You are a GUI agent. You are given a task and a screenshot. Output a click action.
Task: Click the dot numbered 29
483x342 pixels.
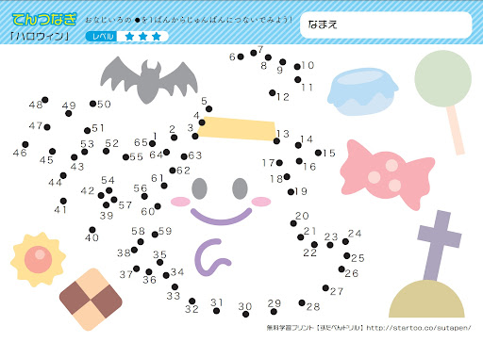274,312
